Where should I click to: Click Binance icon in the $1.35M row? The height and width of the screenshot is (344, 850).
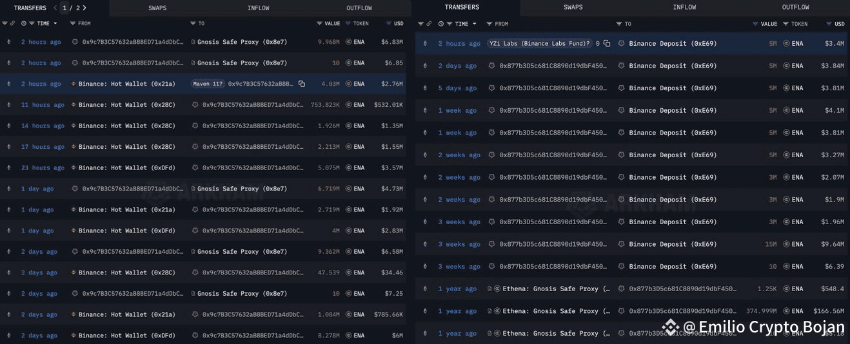[74, 126]
